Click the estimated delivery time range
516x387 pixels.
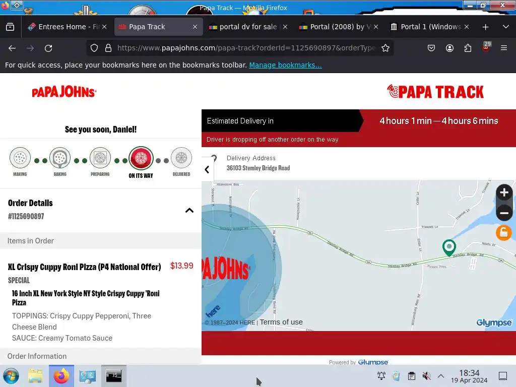pos(439,121)
